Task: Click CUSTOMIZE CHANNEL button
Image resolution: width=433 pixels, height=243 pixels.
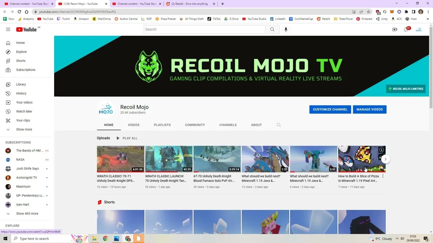Action: point(330,109)
